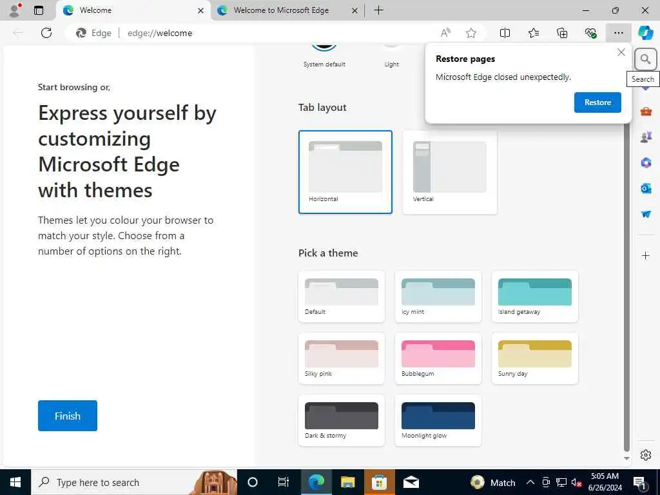This screenshot has width=660, height=495.
Task: Open the notification center icon
Action: (640, 482)
